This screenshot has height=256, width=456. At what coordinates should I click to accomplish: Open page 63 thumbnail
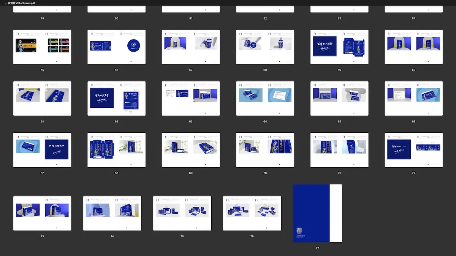pyautogui.click(x=191, y=99)
